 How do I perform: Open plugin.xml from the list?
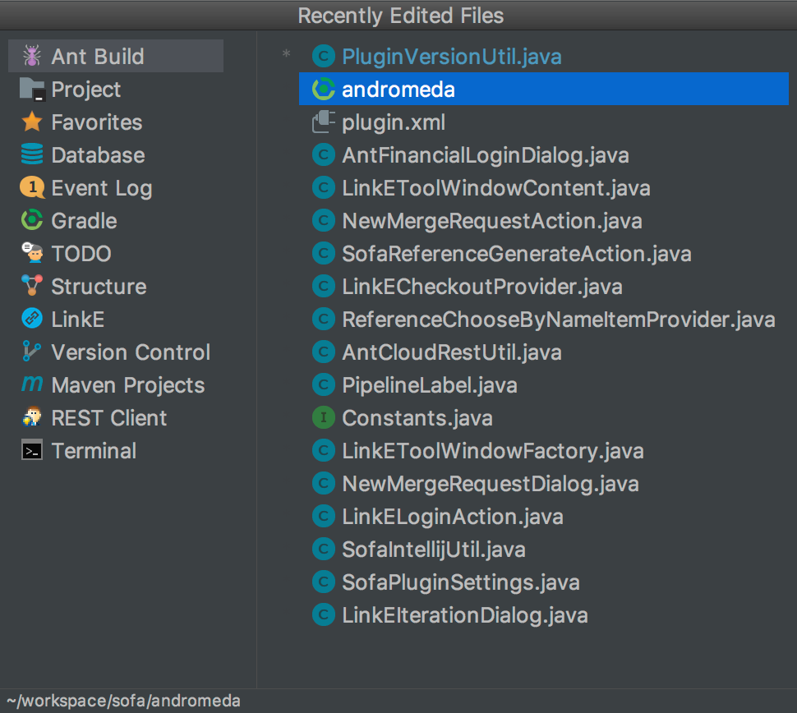click(544, 122)
